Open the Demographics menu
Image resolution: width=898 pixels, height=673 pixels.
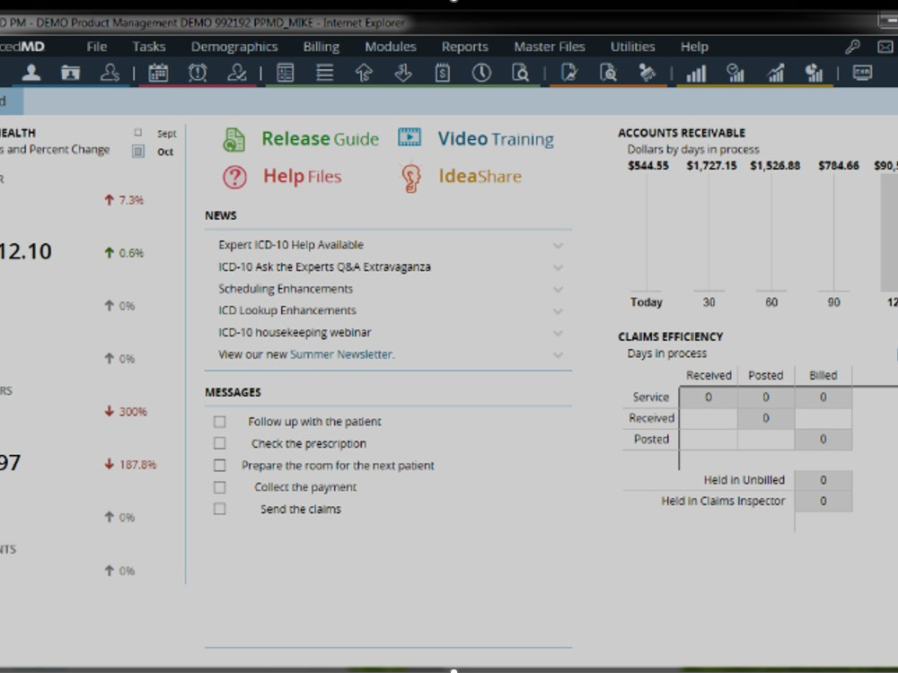(x=234, y=47)
